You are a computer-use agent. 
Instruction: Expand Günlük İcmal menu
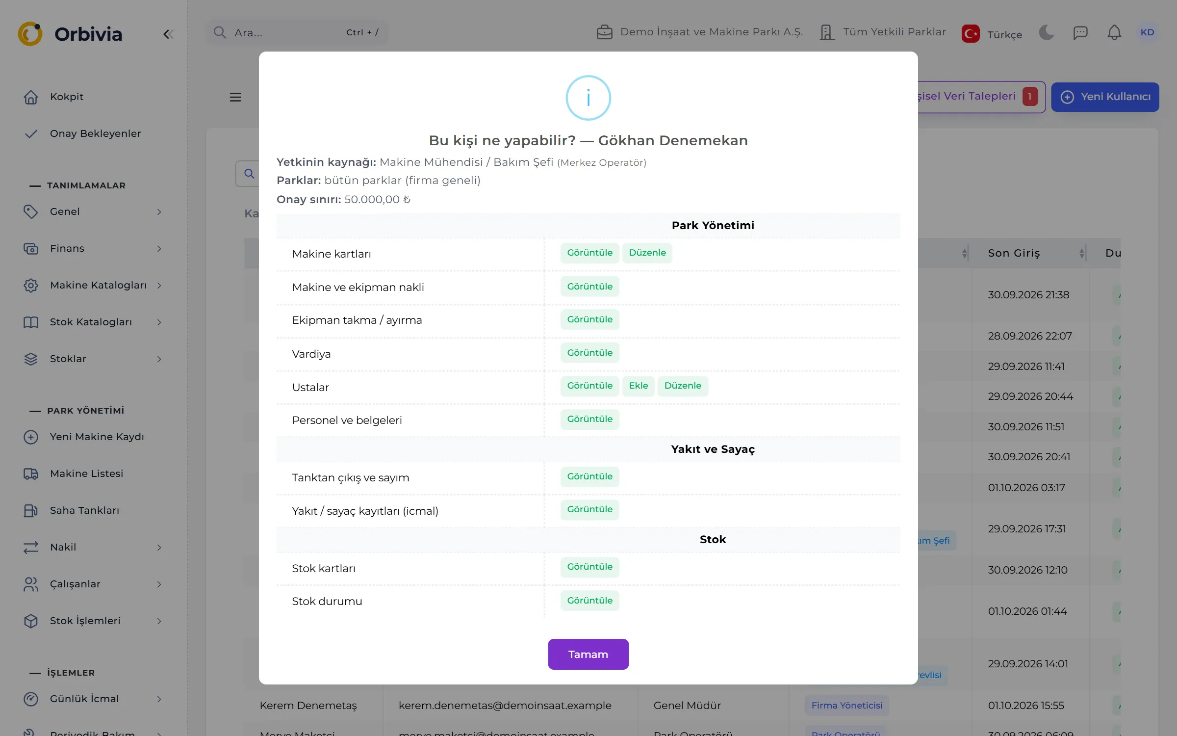click(x=93, y=699)
